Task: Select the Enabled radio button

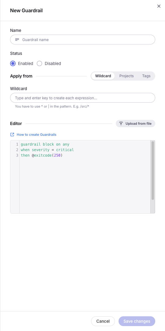Action: tap(13, 63)
